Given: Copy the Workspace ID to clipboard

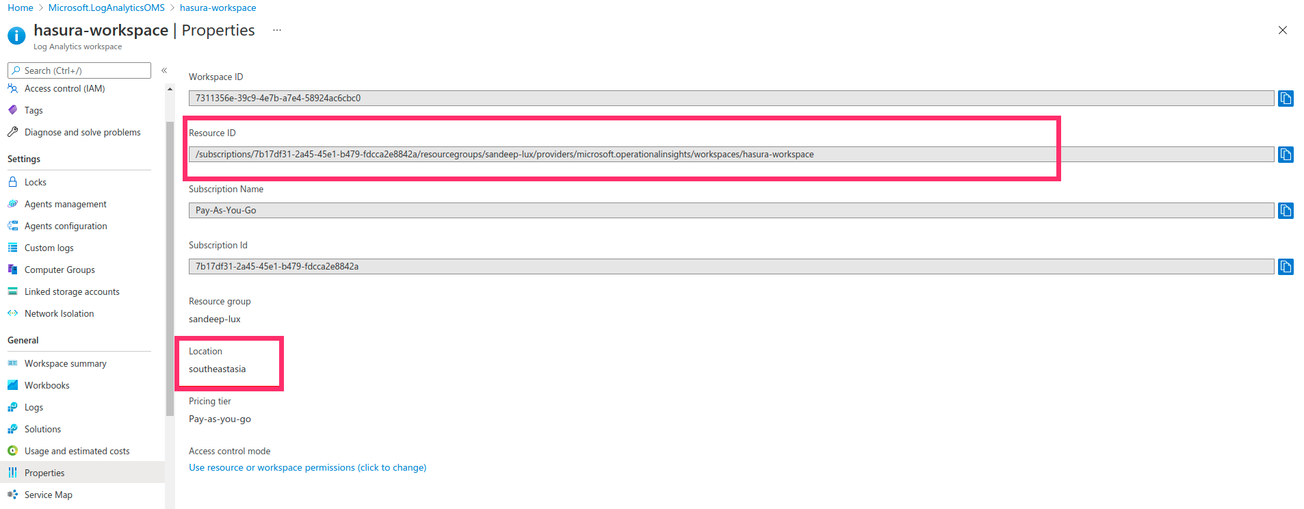Looking at the screenshot, I should point(1286,99).
